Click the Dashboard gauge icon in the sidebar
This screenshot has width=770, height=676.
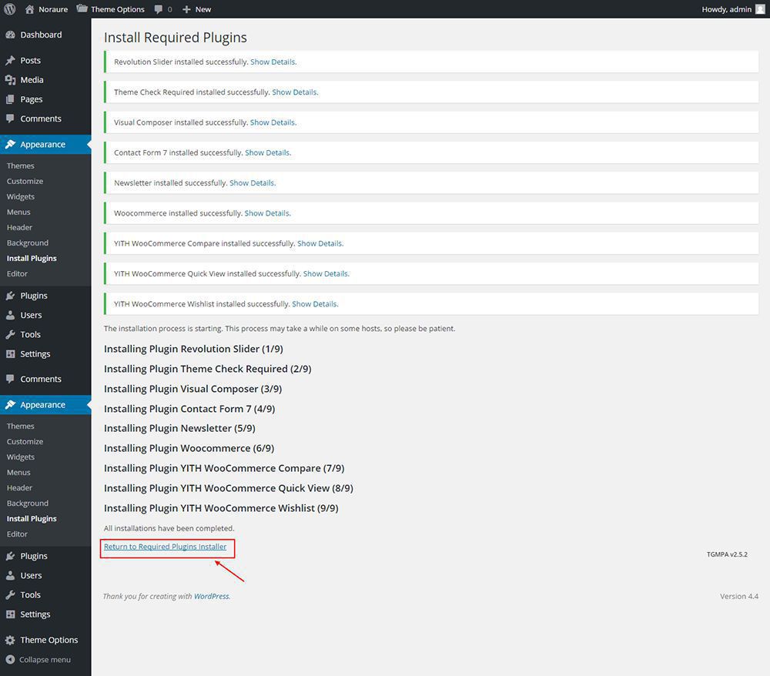[x=10, y=35]
